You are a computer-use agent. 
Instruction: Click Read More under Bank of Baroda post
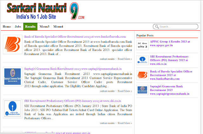point(125,59)
